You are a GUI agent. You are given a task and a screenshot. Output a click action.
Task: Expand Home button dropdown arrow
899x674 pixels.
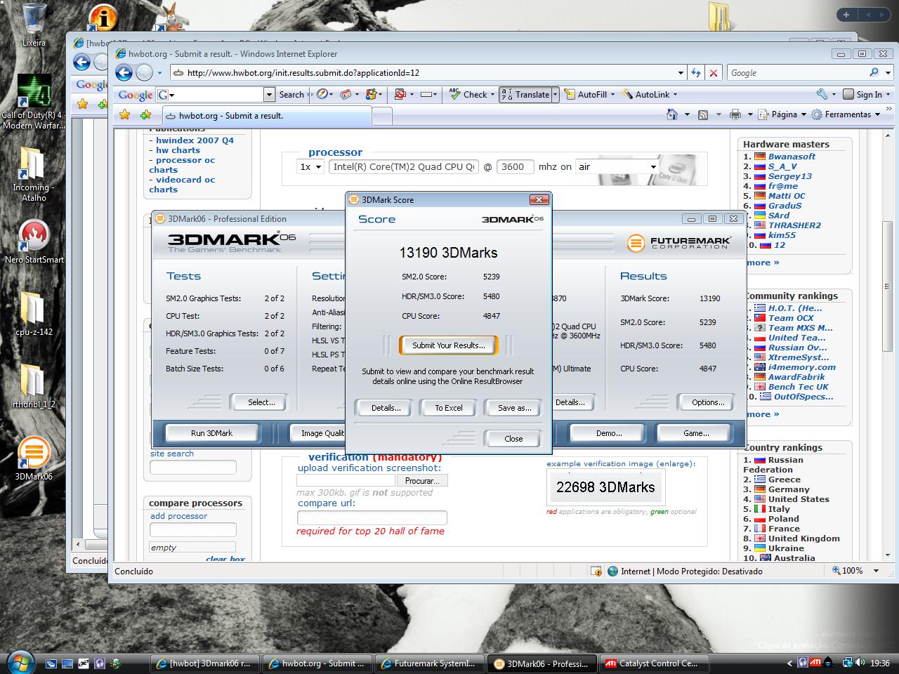point(687,114)
